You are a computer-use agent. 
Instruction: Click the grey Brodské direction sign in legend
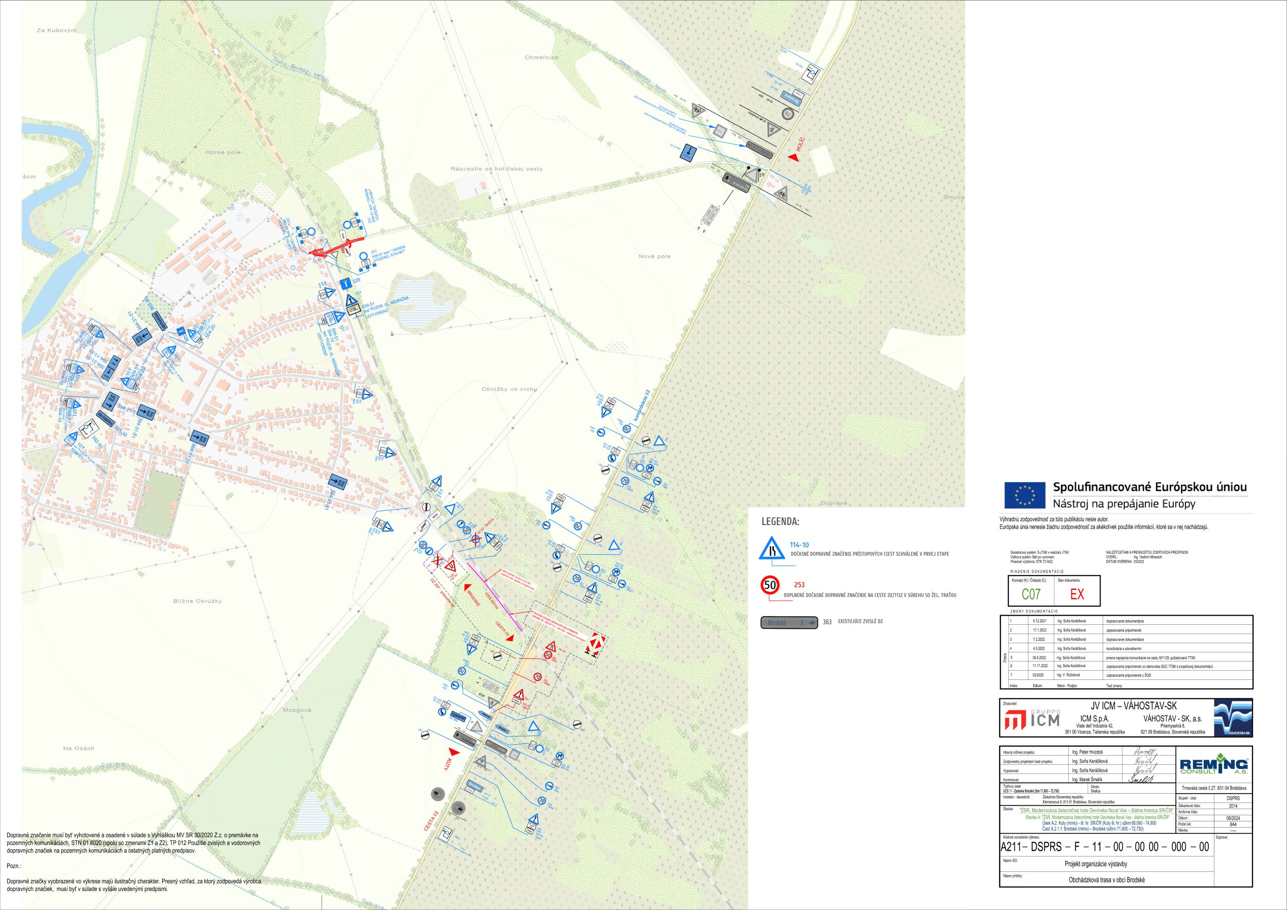pos(789,623)
